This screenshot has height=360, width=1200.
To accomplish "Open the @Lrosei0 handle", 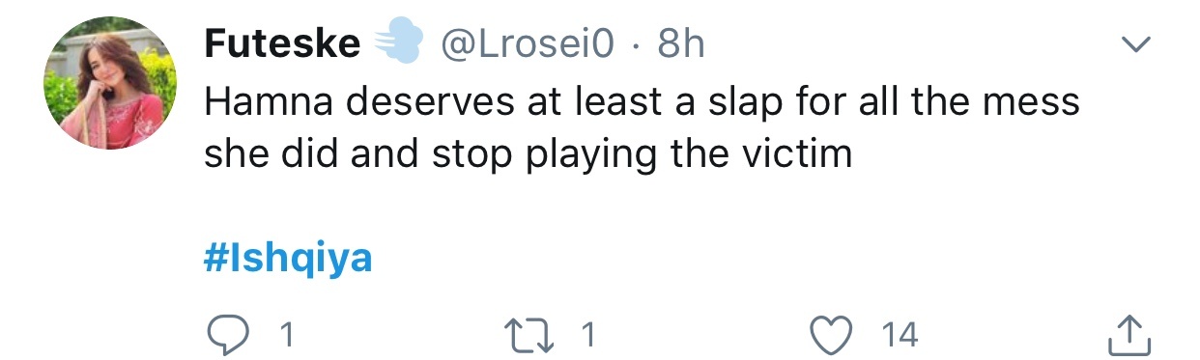I will (527, 44).
